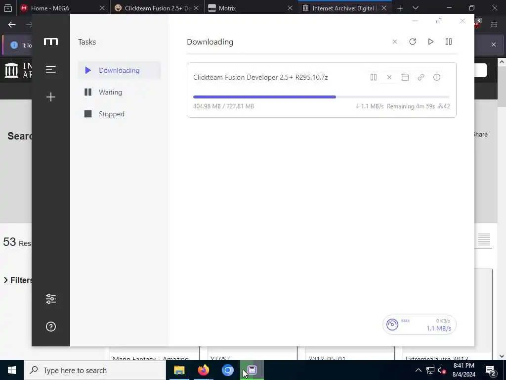Open Motrix preferences sliders icon
The image size is (506, 380).
51,299
